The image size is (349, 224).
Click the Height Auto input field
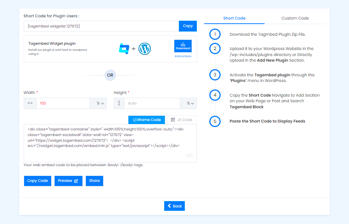point(152,103)
